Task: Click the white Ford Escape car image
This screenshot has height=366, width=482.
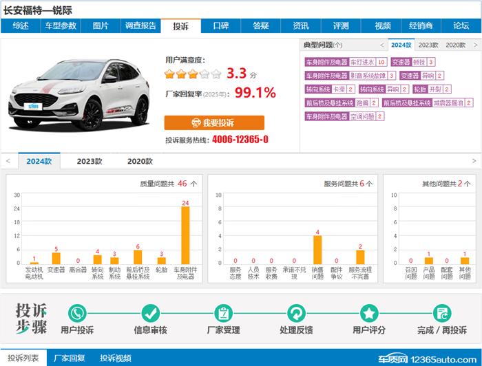Action: (x=81, y=93)
